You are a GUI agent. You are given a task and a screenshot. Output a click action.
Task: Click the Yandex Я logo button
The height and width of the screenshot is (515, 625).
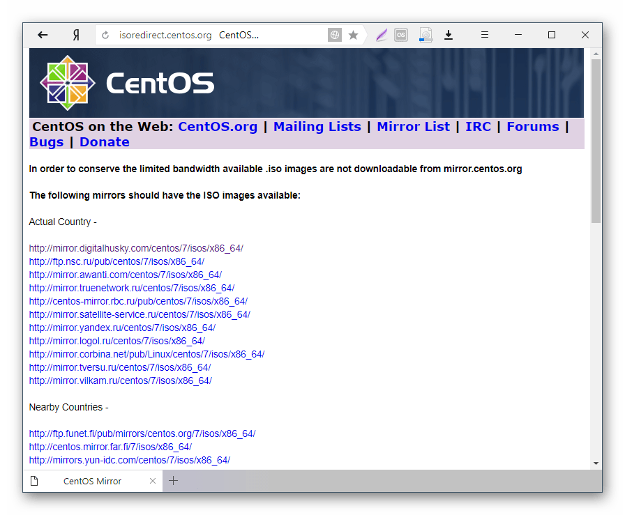[x=76, y=35]
